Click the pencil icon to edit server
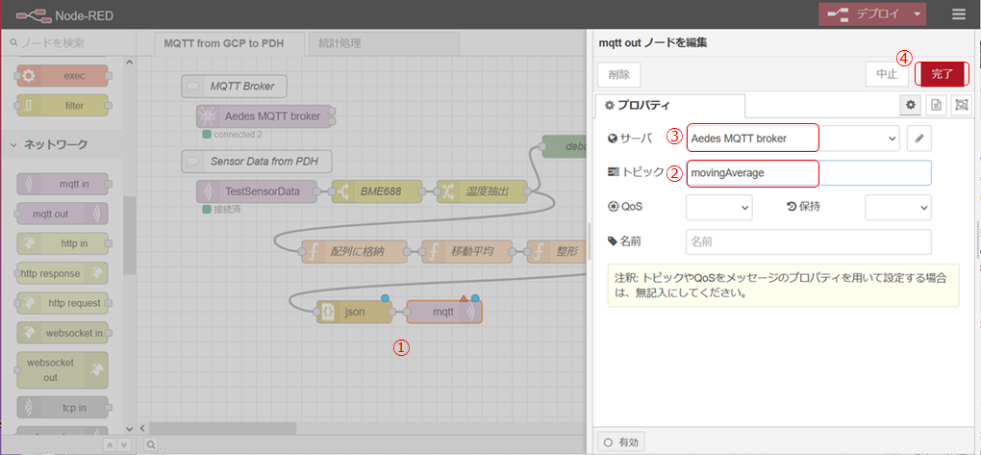Viewport: 981px width, 455px height. [x=919, y=139]
